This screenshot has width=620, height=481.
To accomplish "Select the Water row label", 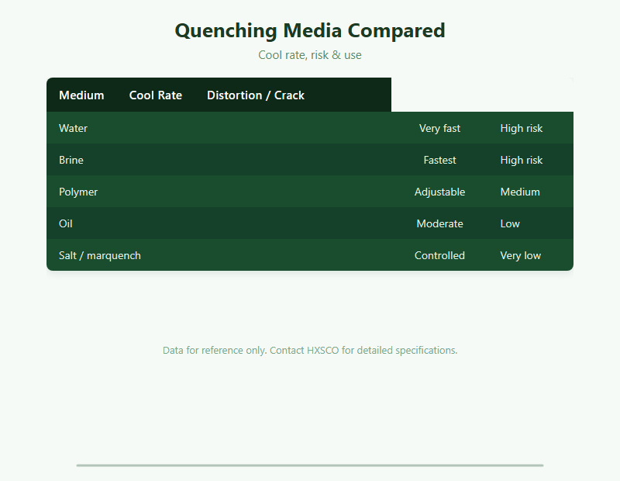I will 73,128.
